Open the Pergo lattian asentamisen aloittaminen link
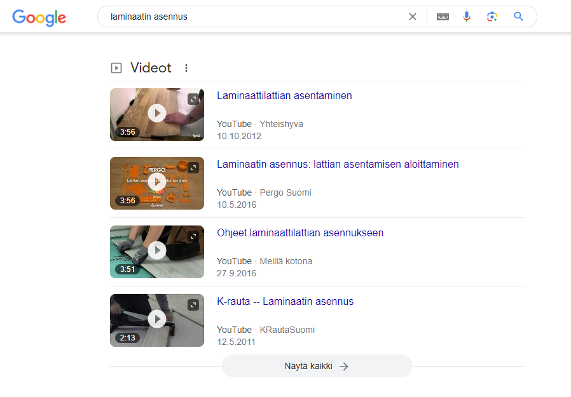The height and width of the screenshot is (397, 571). pyautogui.click(x=338, y=164)
